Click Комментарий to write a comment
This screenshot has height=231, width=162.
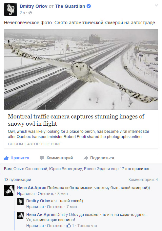56,158
